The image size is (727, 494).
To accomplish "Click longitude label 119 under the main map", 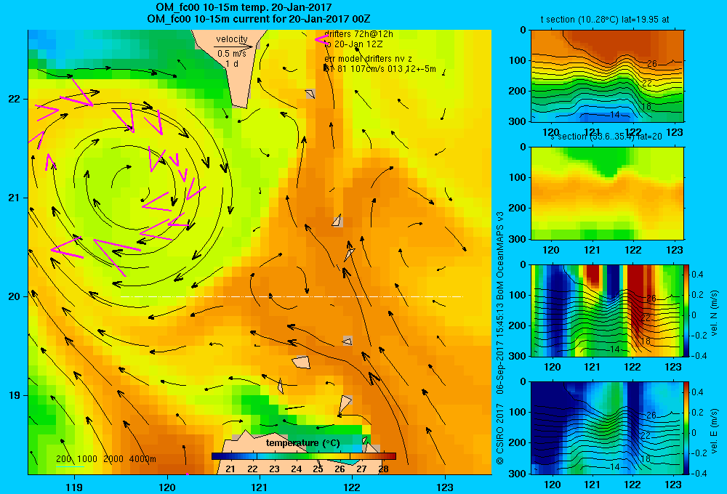I will 74,487.
